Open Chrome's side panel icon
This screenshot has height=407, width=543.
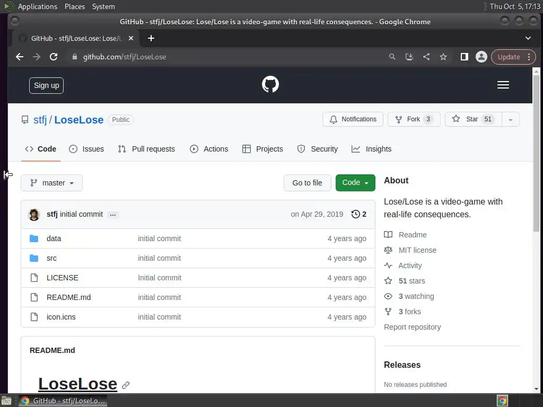click(x=464, y=57)
